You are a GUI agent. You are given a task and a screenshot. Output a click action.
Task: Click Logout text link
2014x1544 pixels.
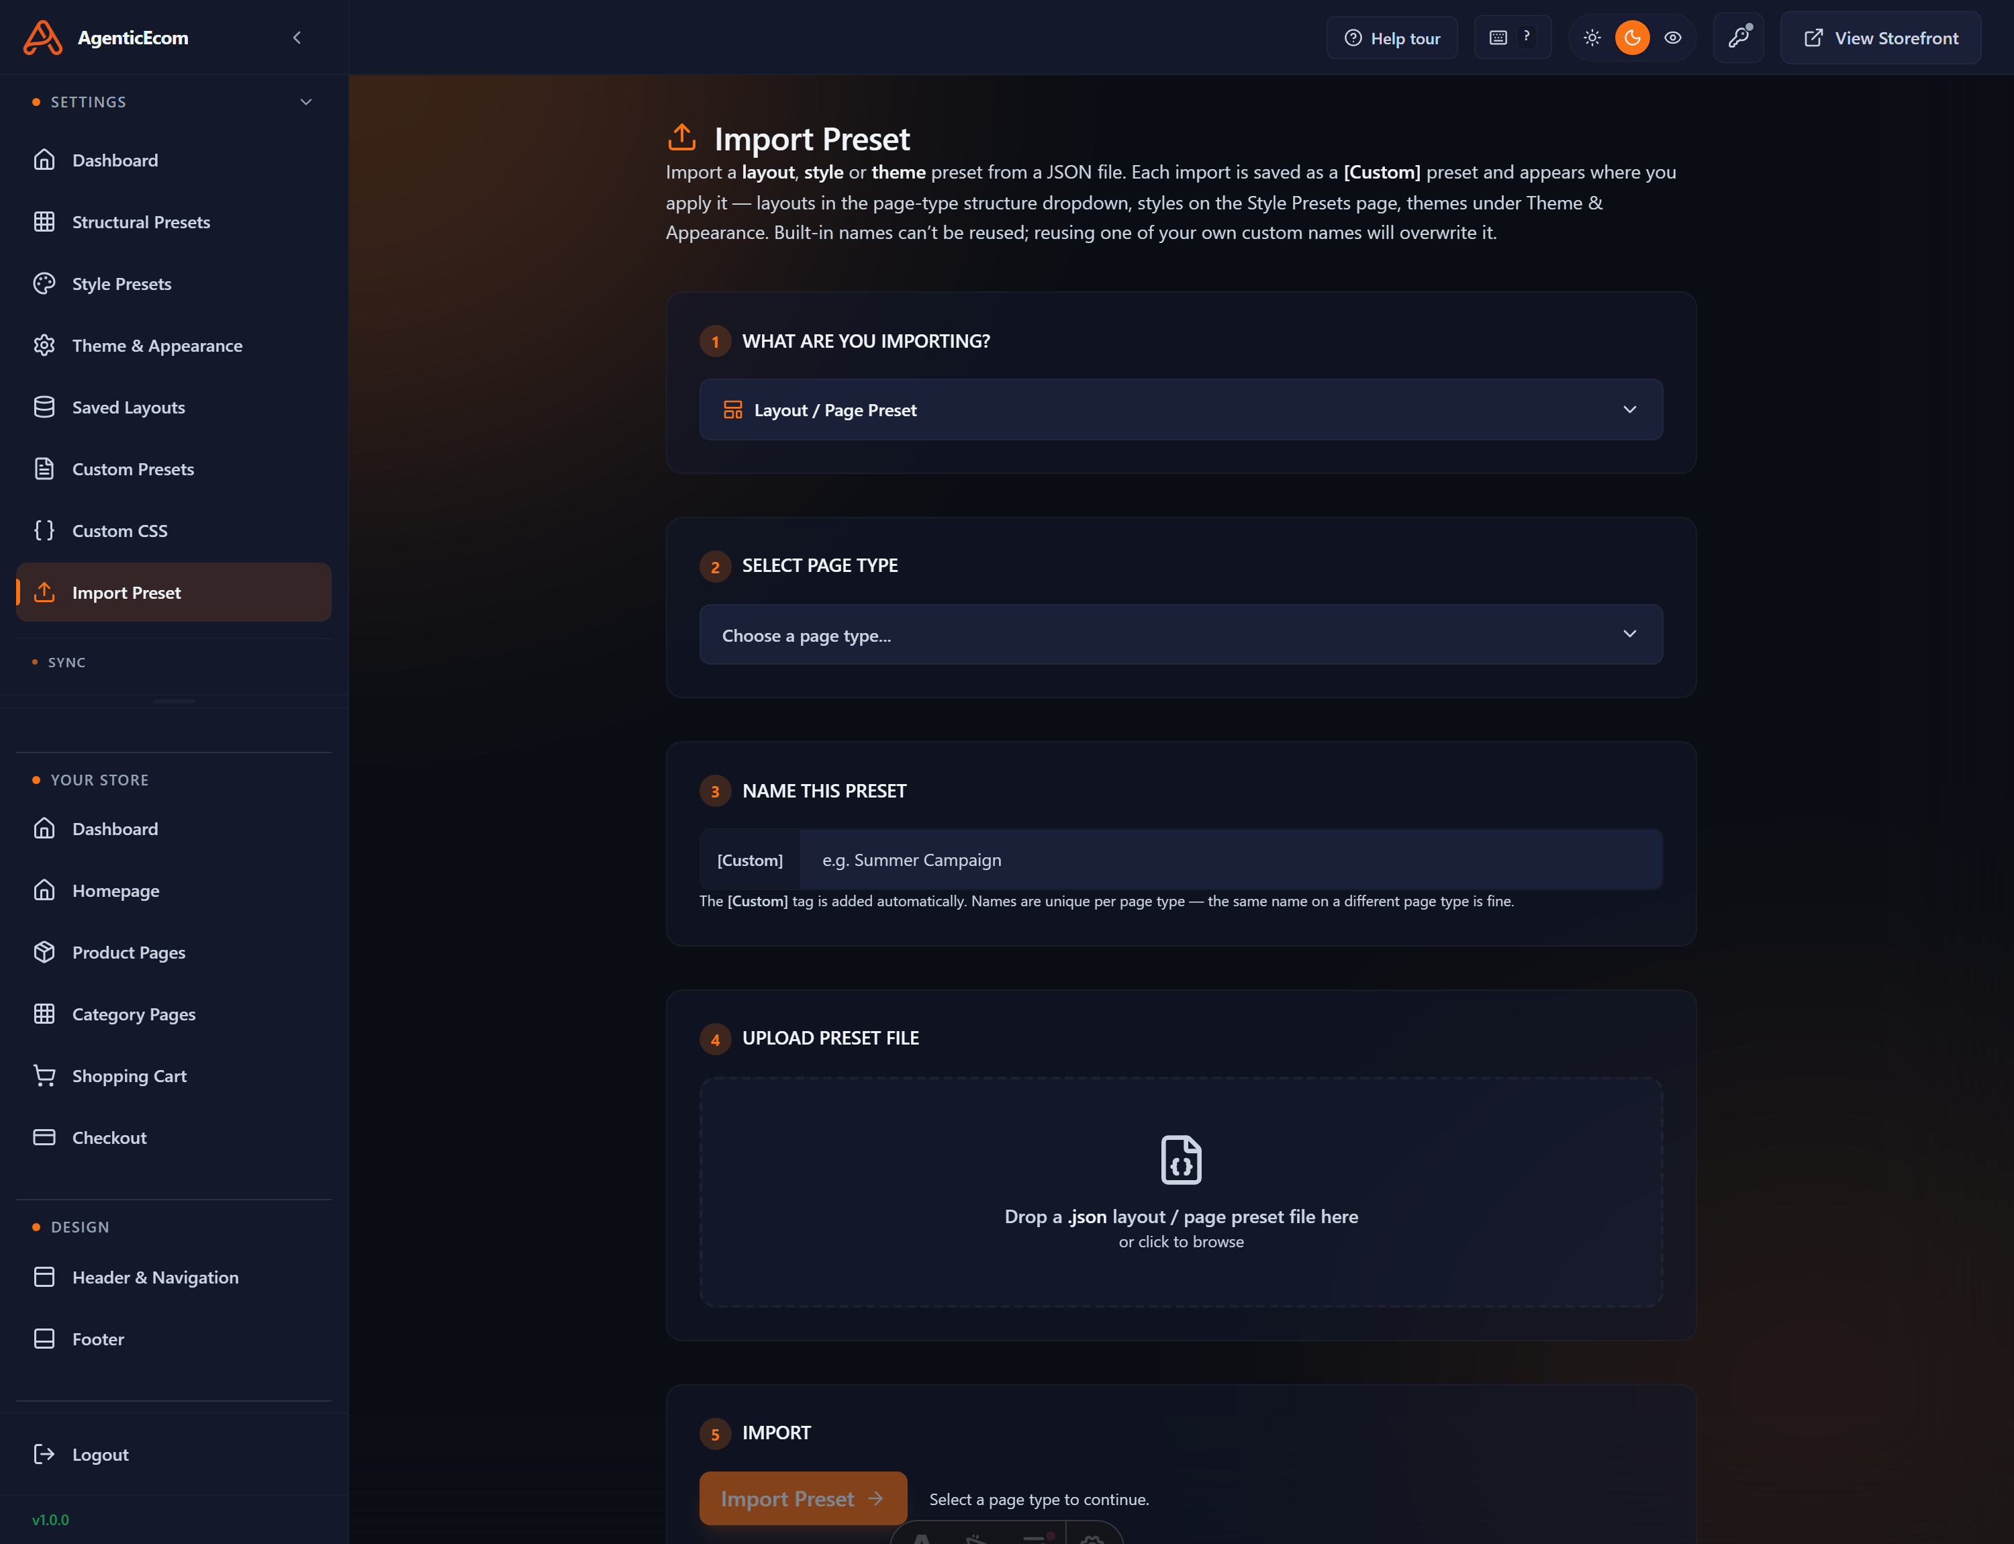click(100, 1454)
